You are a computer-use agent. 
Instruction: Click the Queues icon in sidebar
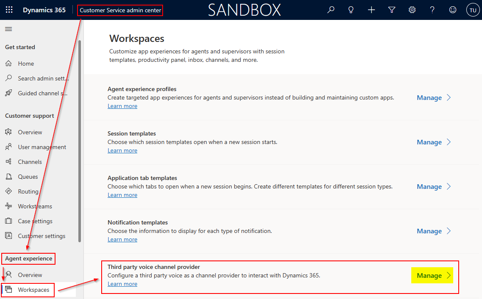coord(8,176)
